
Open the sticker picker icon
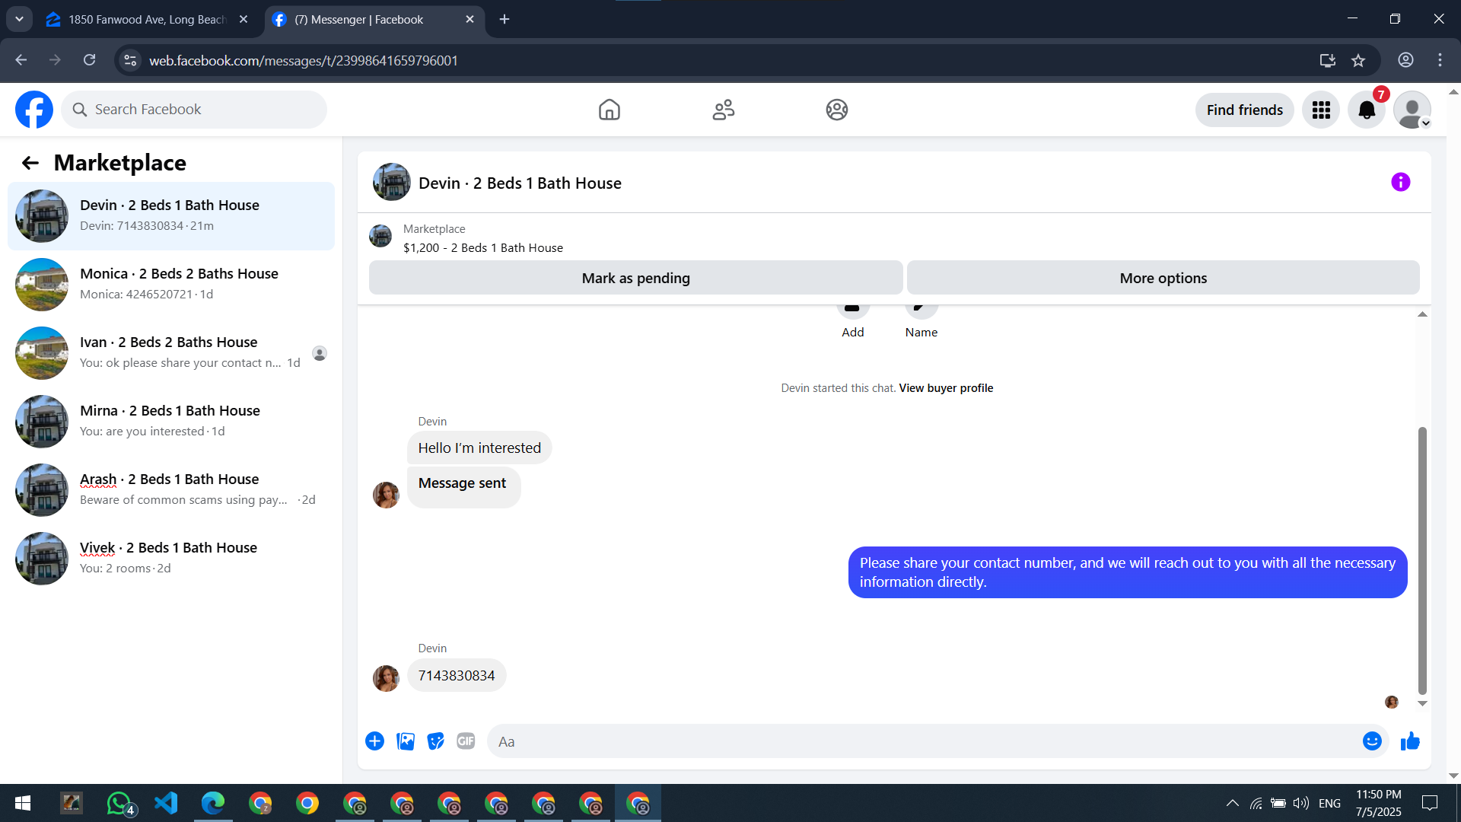[435, 741]
